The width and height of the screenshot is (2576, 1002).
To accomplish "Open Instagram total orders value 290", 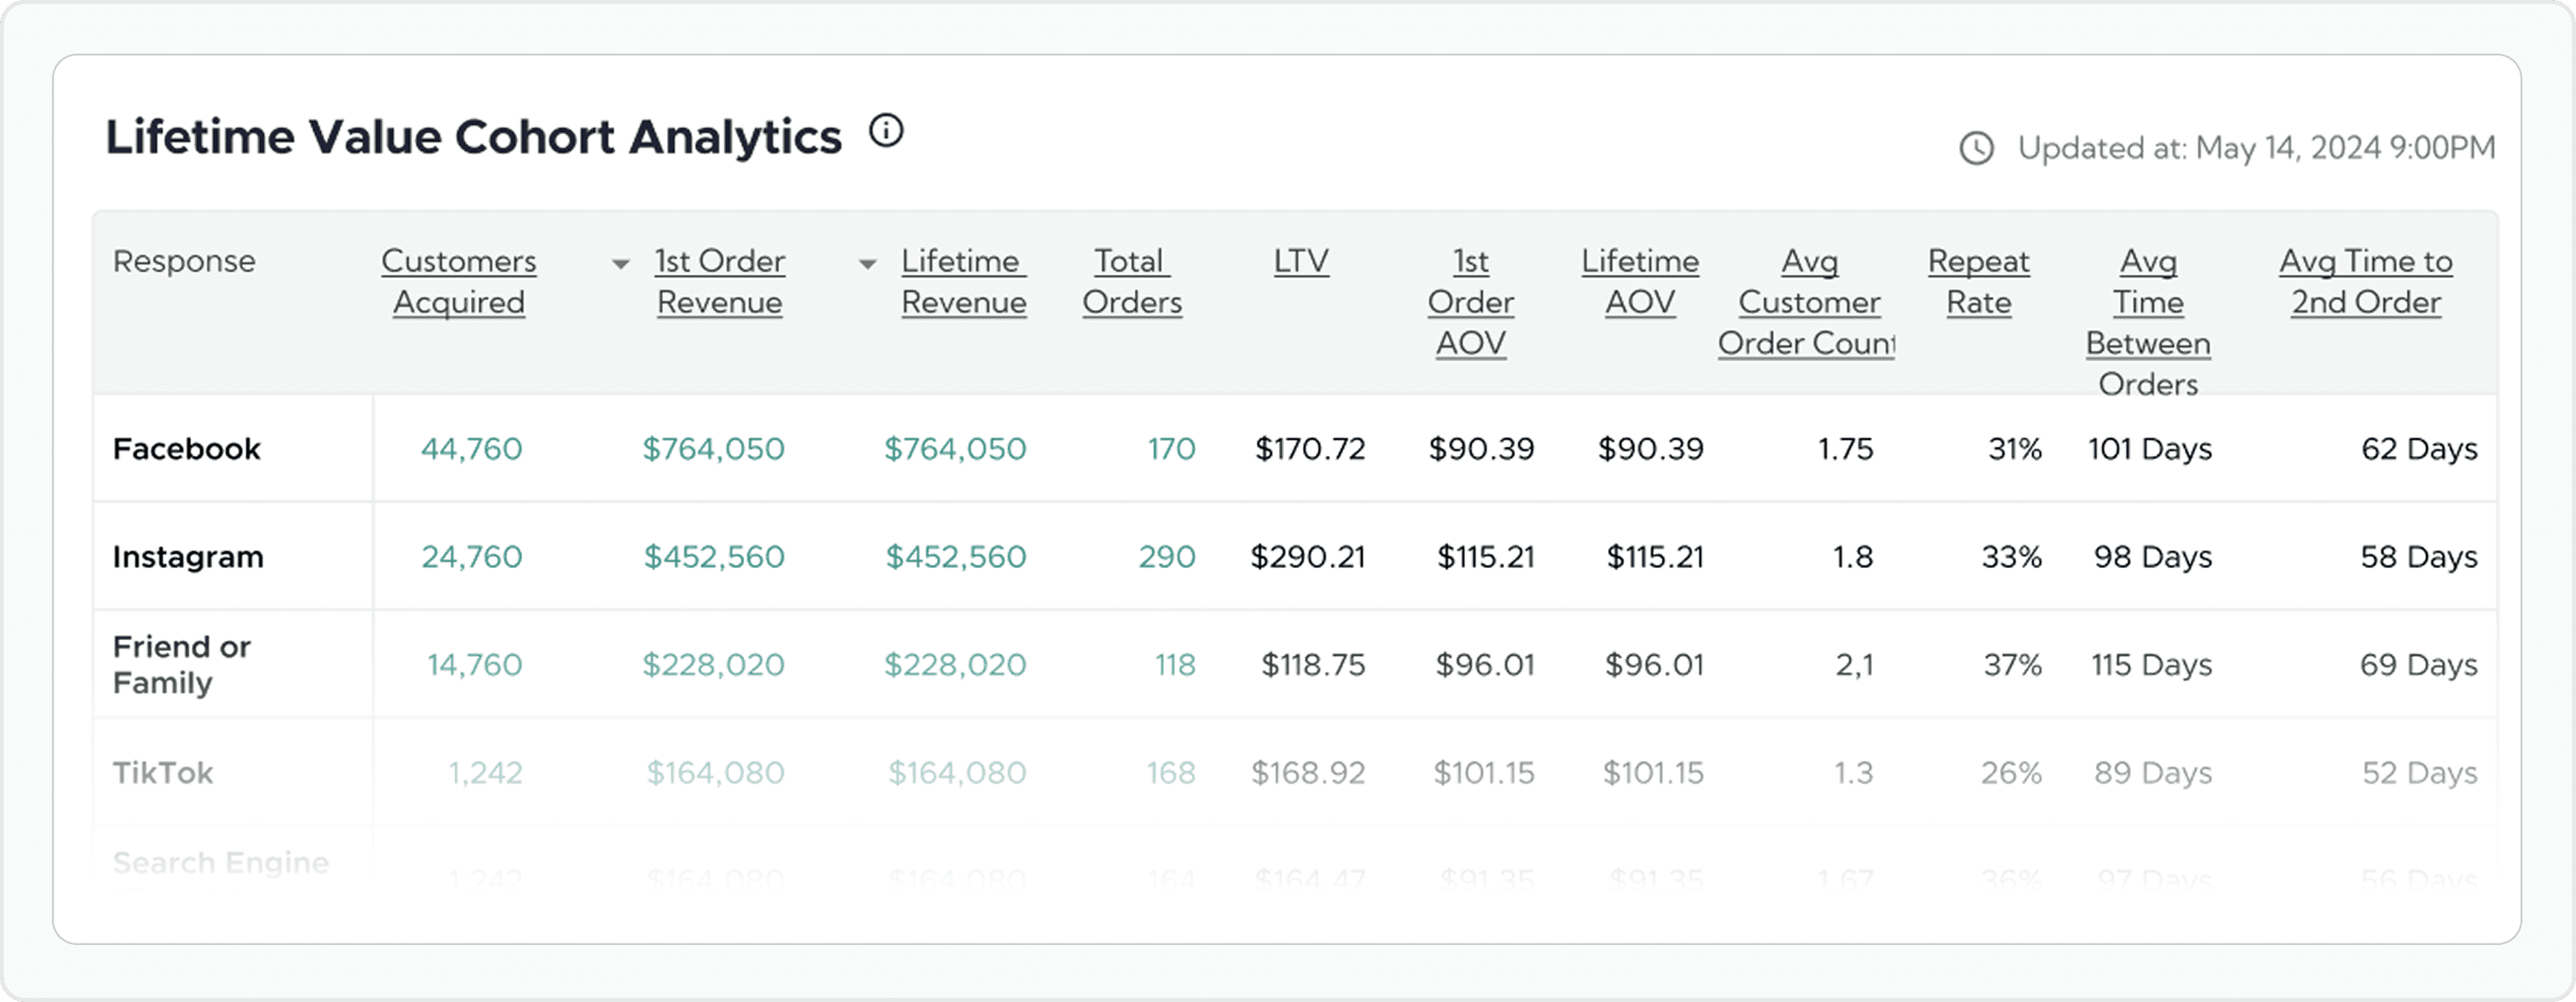I will pyautogui.click(x=1167, y=557).
